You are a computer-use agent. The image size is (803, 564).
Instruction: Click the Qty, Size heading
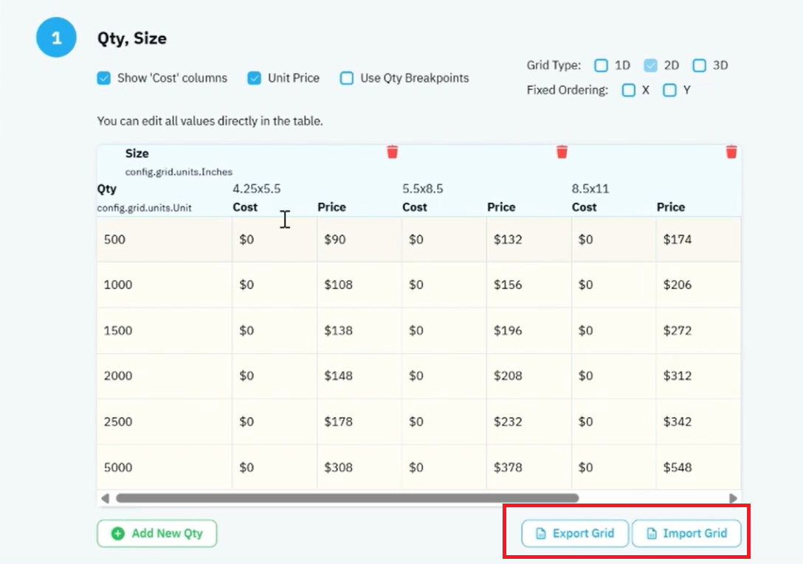(132, 38)
